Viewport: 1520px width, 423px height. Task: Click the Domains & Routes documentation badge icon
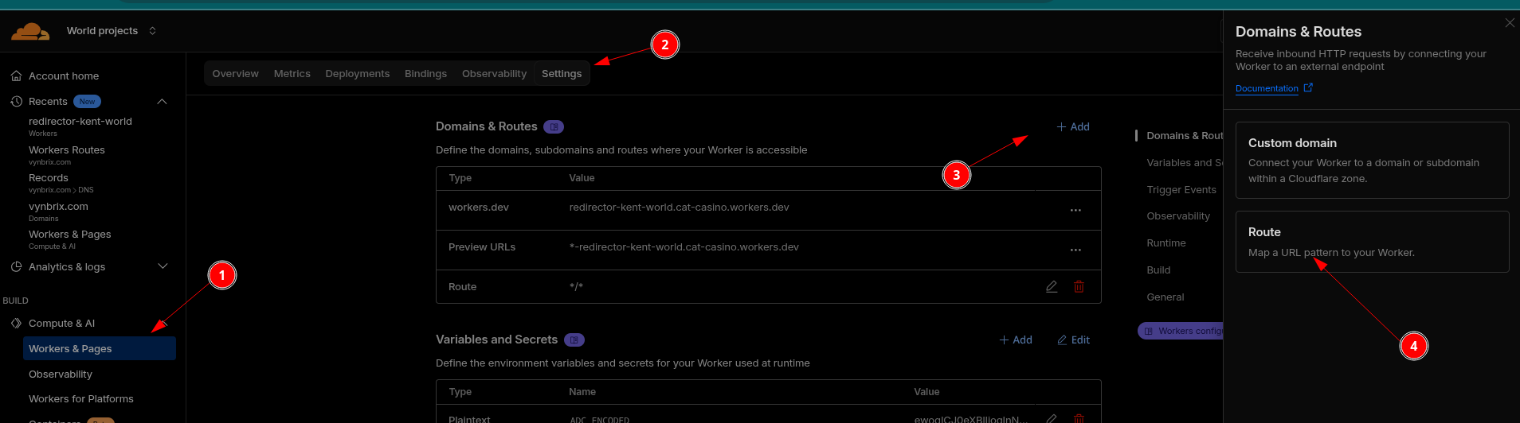click(x=554, y=127)
